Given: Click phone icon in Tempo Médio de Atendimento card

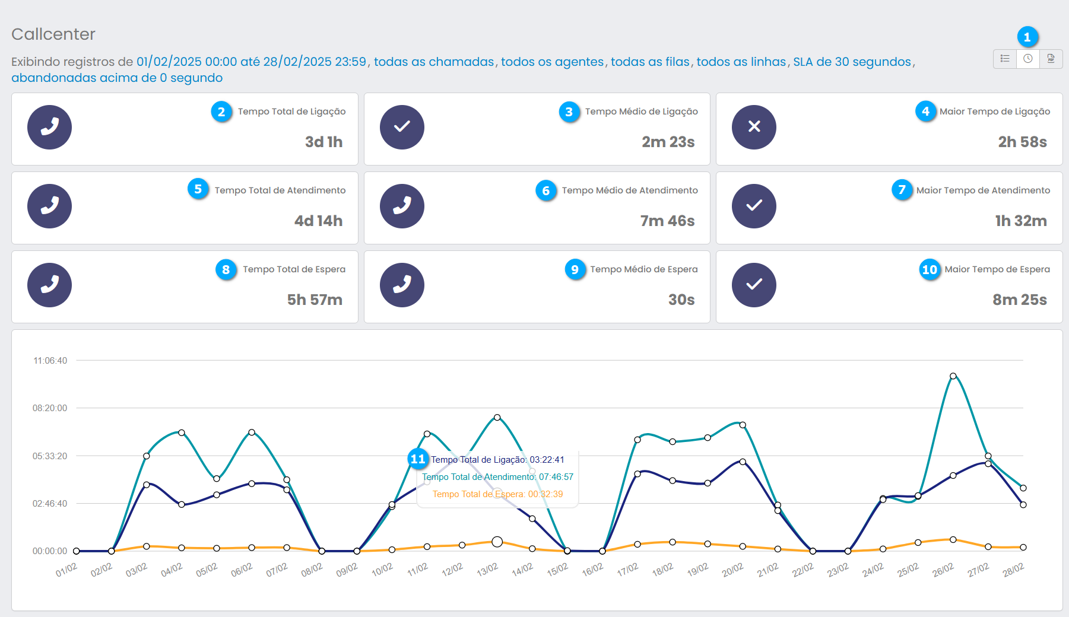Looking at the screenshot, I should (402, 206).
